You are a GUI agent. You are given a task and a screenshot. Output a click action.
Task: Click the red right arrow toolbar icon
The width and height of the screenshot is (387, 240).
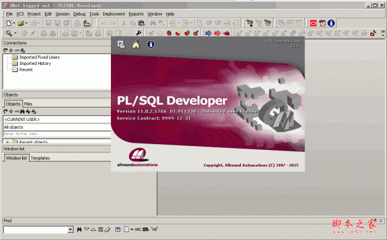tap(217, 33)
